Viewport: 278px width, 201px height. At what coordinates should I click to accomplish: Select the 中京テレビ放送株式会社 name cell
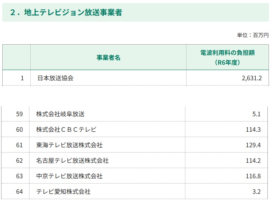click(x=70, y=176)
